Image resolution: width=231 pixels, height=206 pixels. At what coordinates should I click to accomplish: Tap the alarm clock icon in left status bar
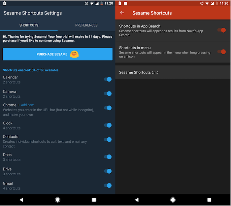click(x=86, y=3)
